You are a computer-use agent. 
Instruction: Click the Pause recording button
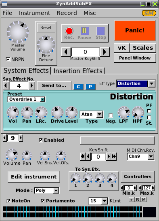tap(85, 31)
